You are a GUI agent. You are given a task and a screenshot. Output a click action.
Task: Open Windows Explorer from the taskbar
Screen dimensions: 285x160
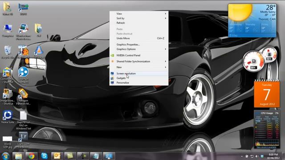click(x=19, y=156)
